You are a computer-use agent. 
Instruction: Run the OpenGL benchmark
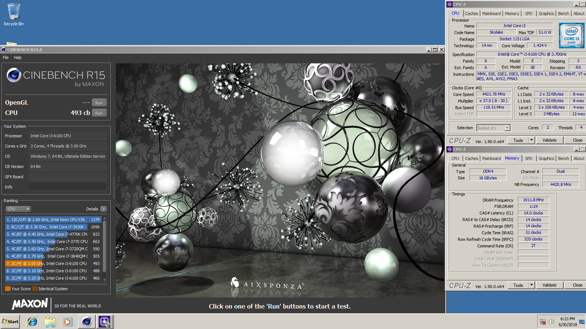[99, 103]
